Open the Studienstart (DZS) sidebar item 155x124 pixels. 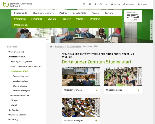(20, 71)
